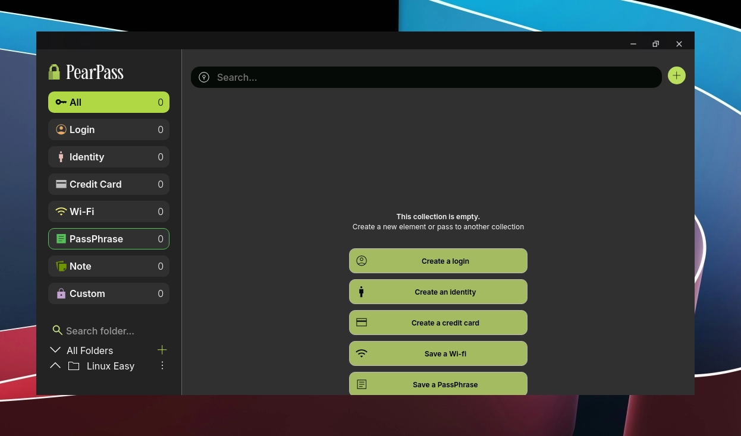Click the green plus button beside search
The width and height of the screenshot is (741, 436).
[x=676, y=75]
